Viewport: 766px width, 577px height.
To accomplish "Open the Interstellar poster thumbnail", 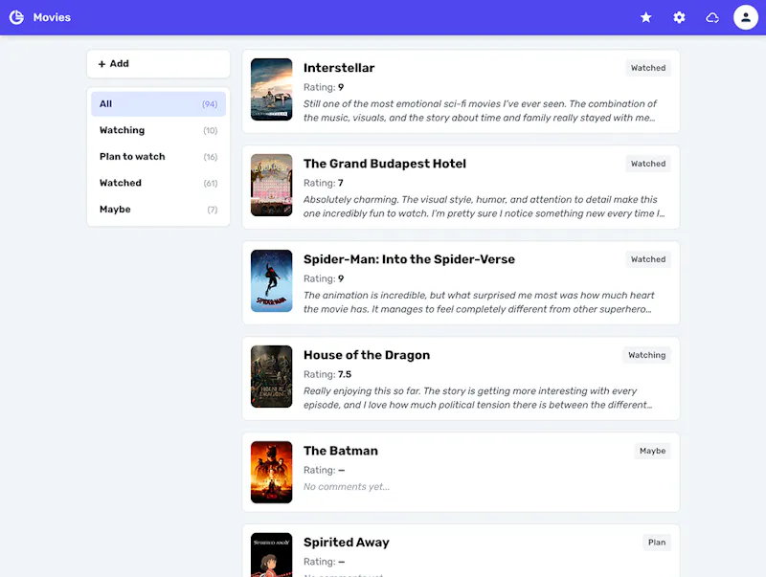I will coord(272,89).
